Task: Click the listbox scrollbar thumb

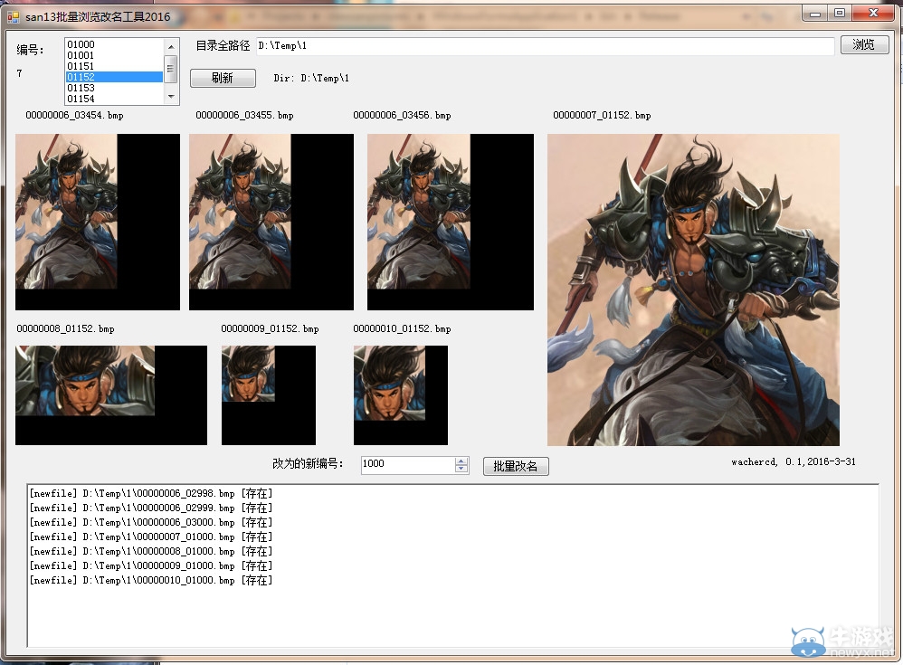Action: pos(171,69)
